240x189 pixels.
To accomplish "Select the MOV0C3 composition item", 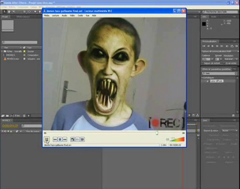I will 11,55.
